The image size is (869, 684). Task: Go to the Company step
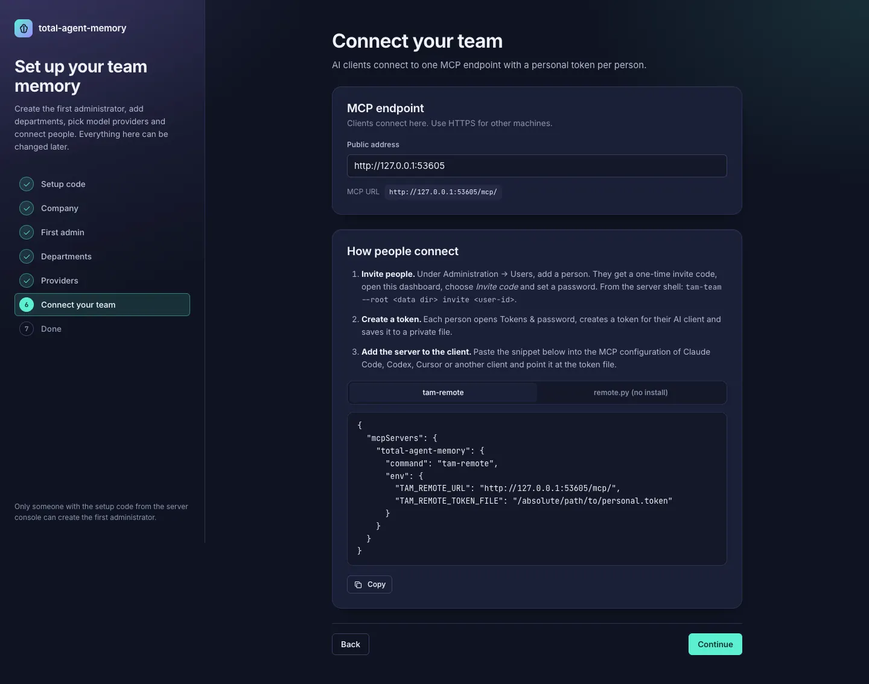(102, 208)
